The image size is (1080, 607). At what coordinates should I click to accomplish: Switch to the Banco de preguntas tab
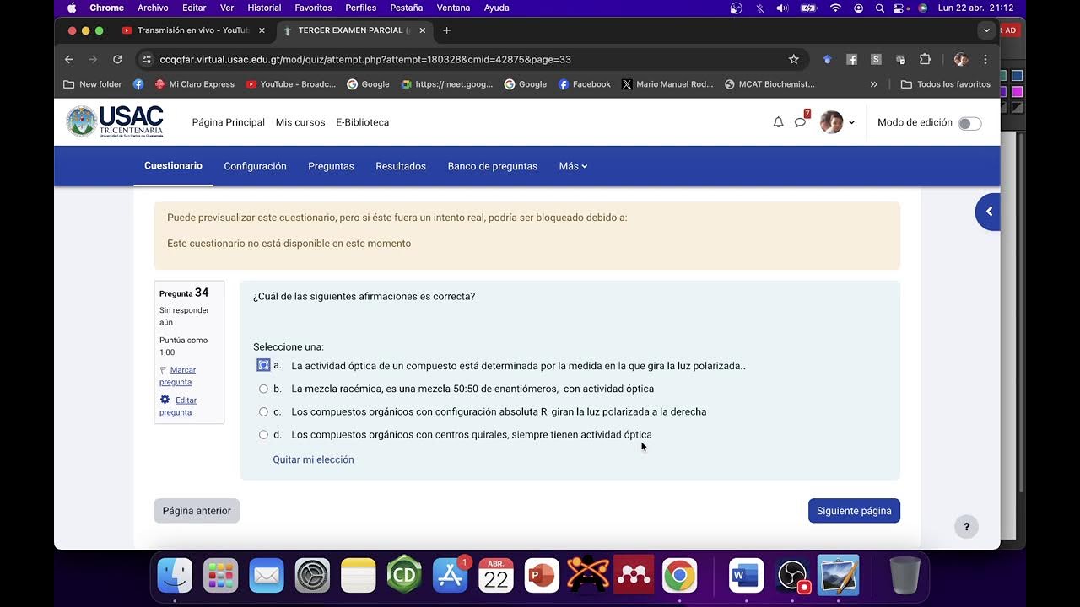(x=492, y=166)
